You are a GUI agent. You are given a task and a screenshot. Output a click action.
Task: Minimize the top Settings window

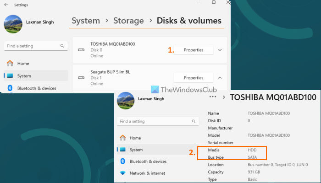[199, 2]
